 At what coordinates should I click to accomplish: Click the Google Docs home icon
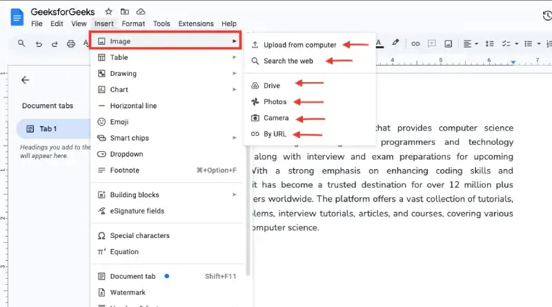coord(17,17)
